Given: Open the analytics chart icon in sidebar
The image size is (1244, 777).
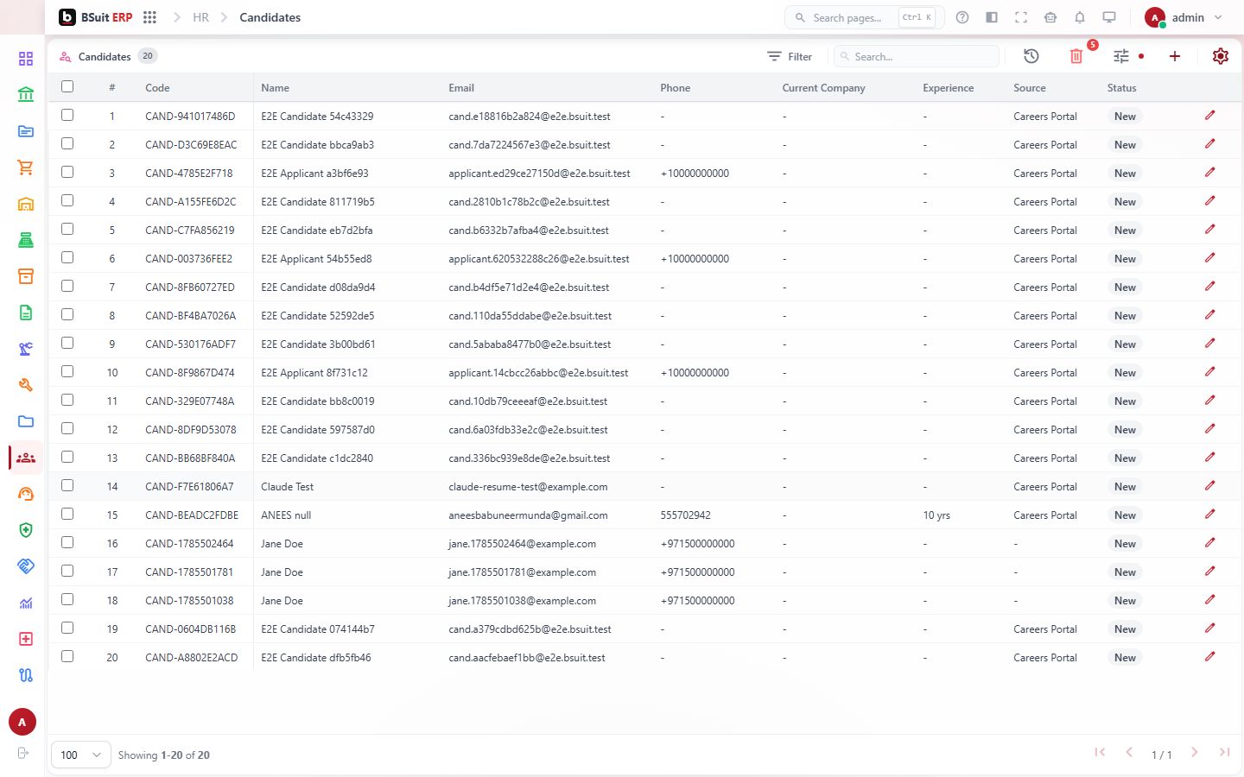Looking at the screenshot, I should click(x=26, y=603).
